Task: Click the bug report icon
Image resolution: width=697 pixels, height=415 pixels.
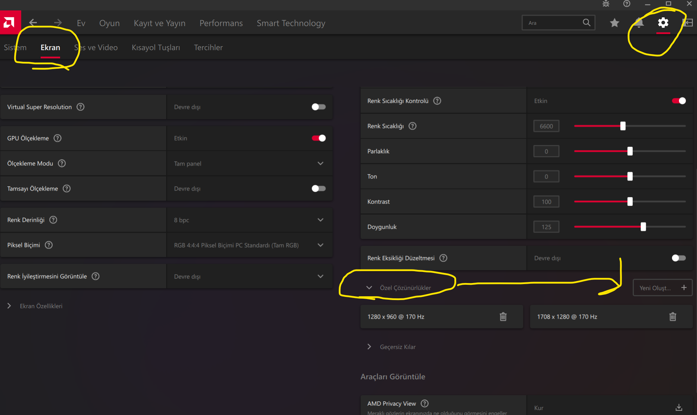Action: pos(606,4)
